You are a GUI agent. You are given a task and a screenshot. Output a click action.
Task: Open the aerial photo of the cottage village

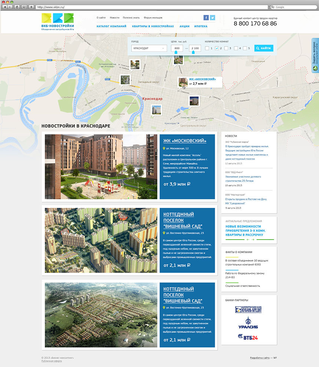(101, 315)
